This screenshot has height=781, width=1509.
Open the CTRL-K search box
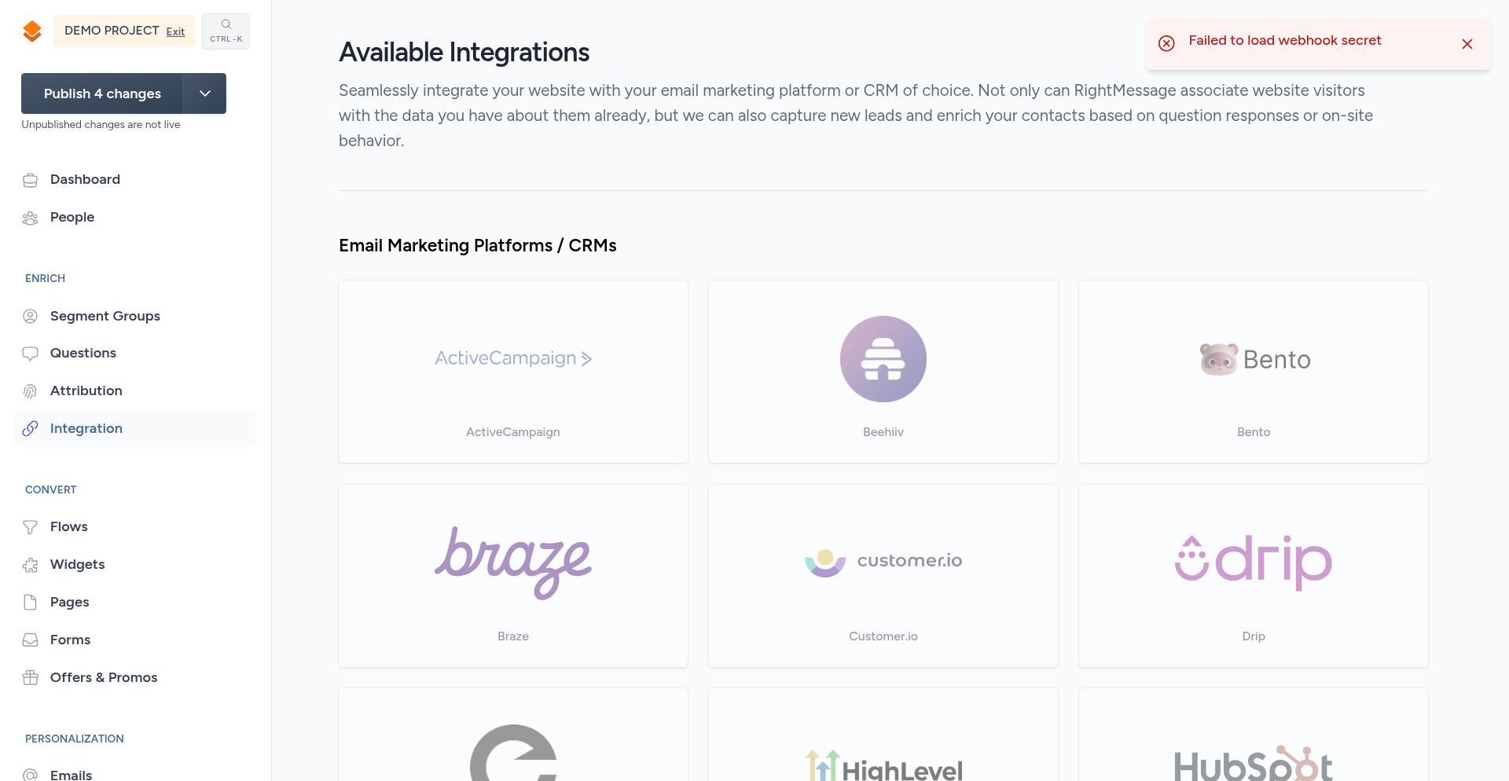tap(226, 31)
